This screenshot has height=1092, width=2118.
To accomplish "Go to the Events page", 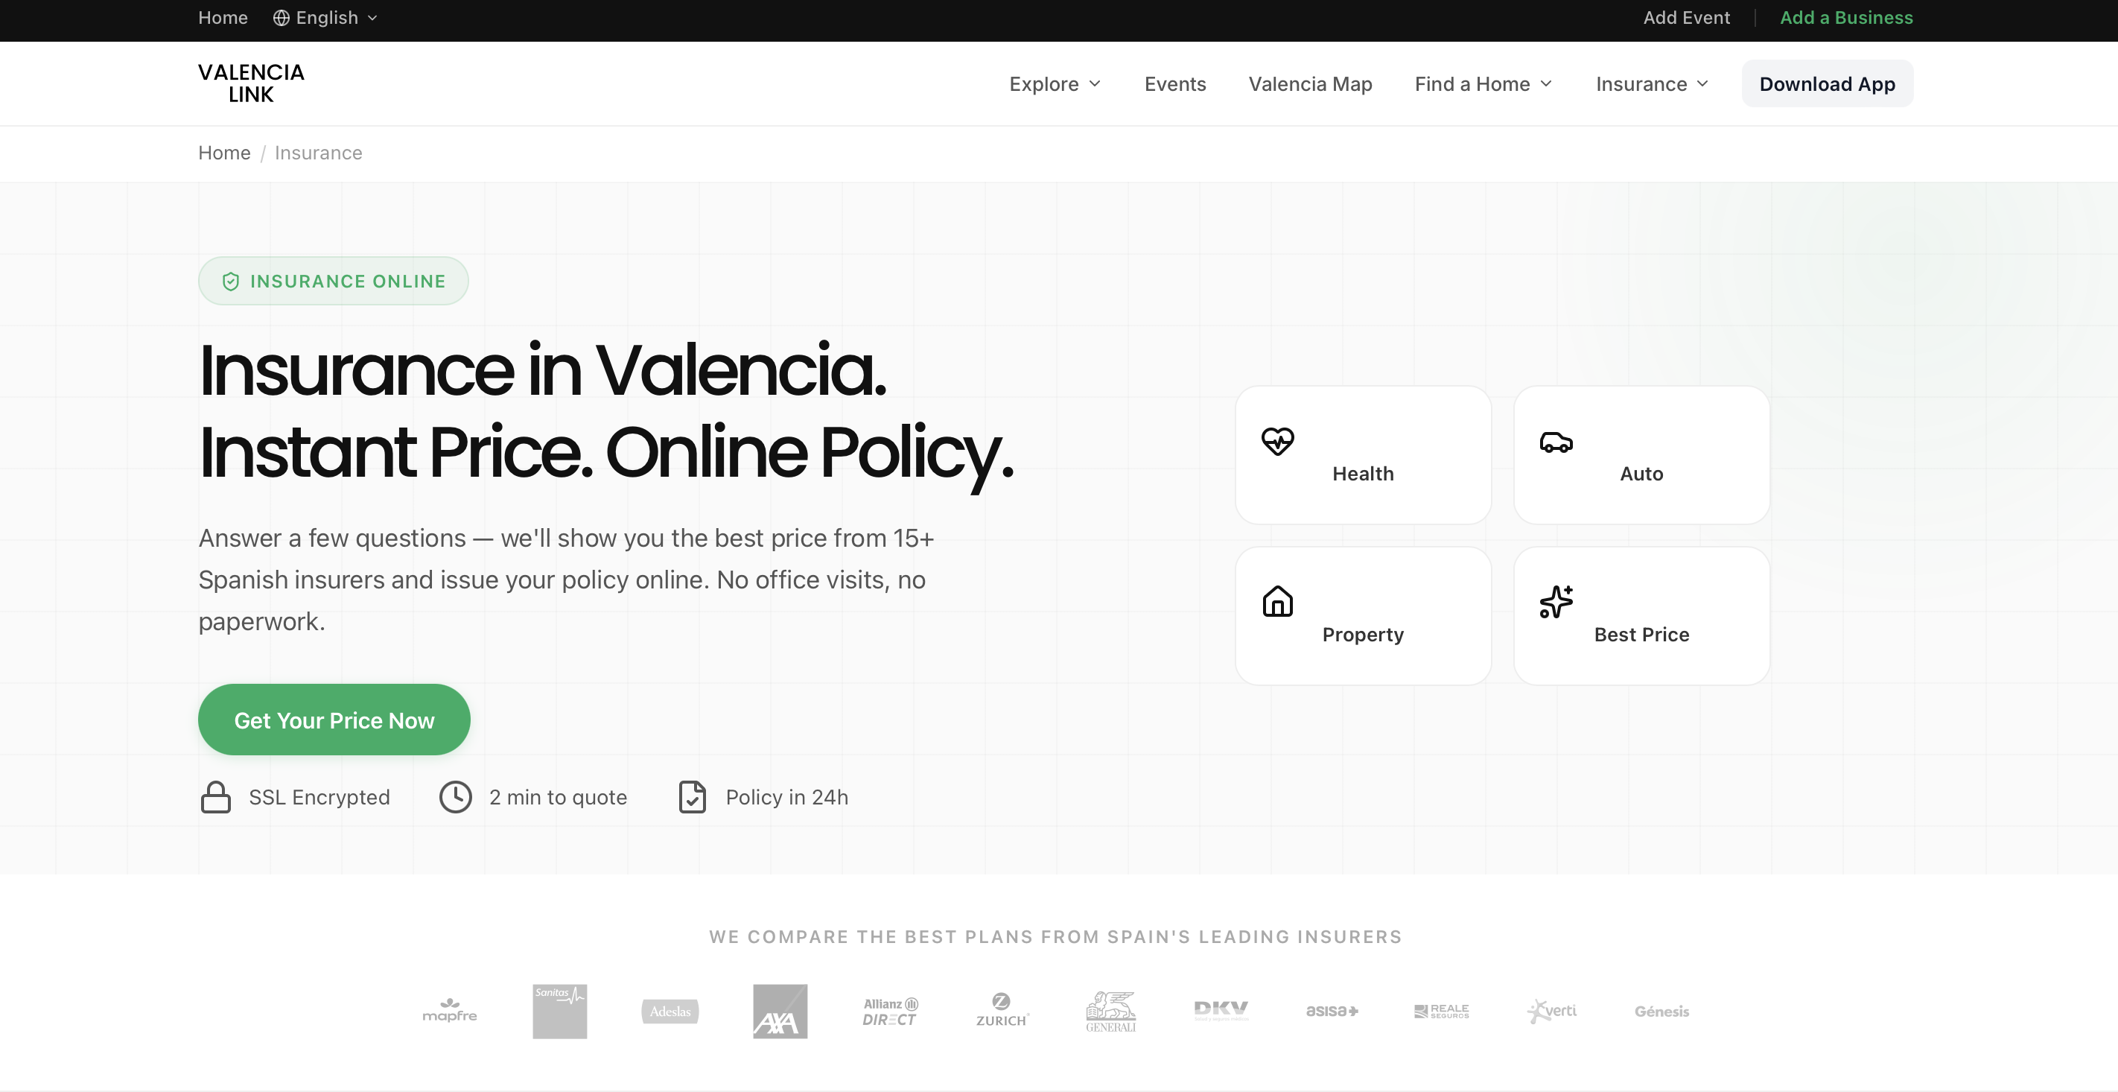I will click(1175, 84).
